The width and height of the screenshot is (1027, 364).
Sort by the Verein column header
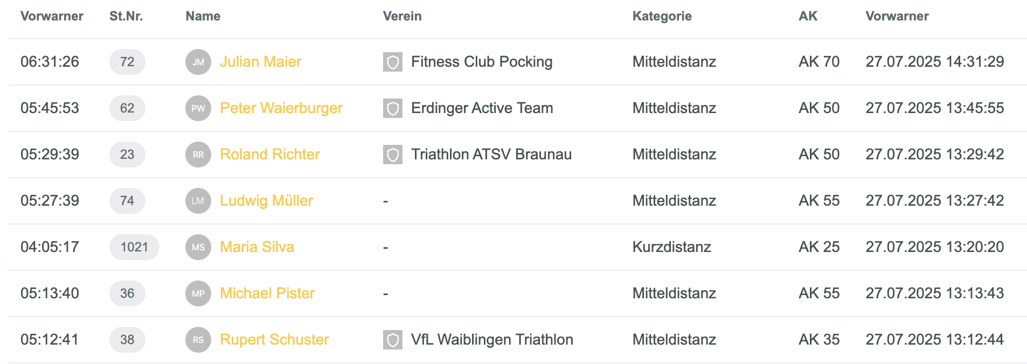pos(403,16)
